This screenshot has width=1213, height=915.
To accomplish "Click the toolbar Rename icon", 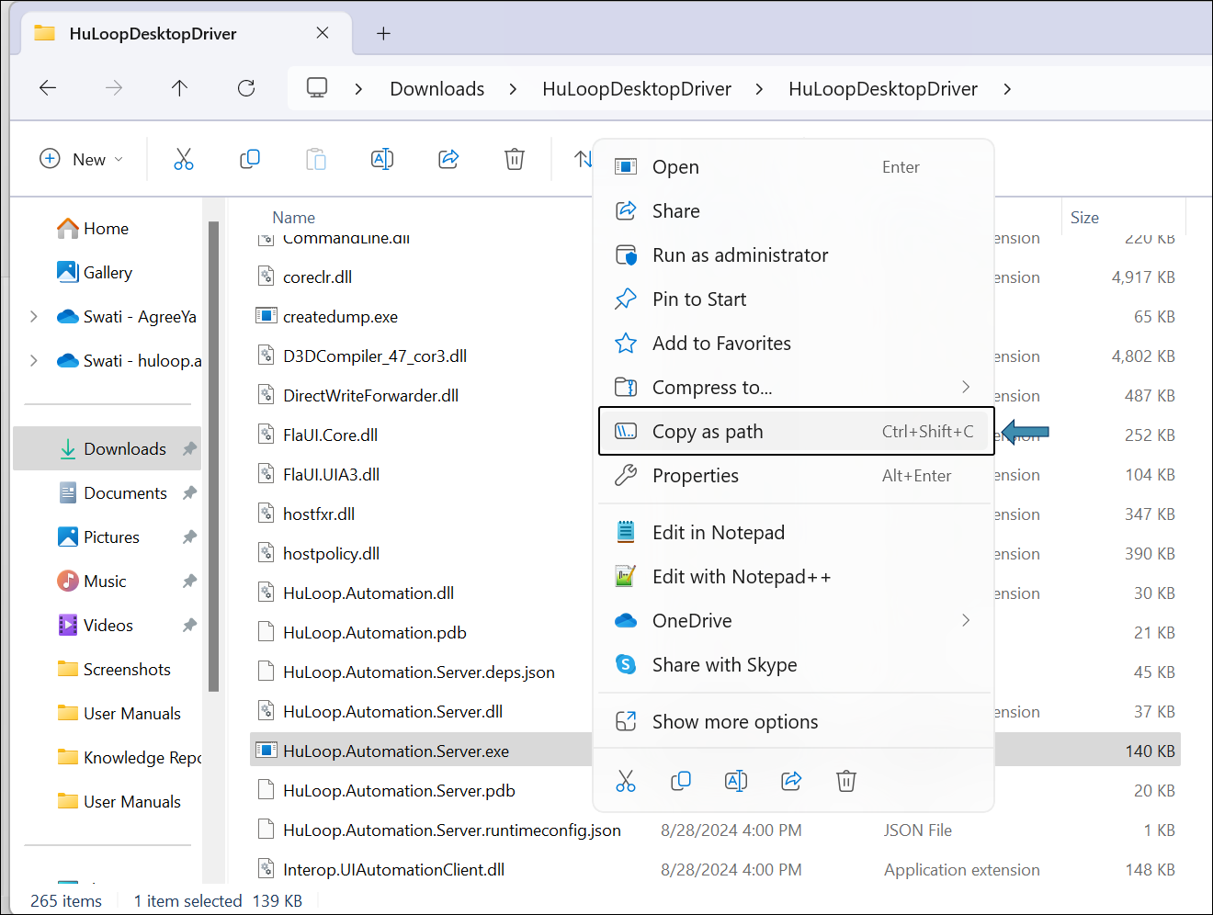I will coord(382,159).
